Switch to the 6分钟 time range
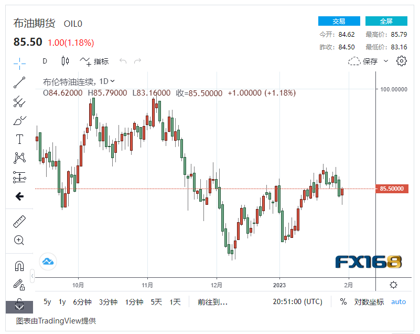Viewport: 420px width, 334px height. click(82, 302)
